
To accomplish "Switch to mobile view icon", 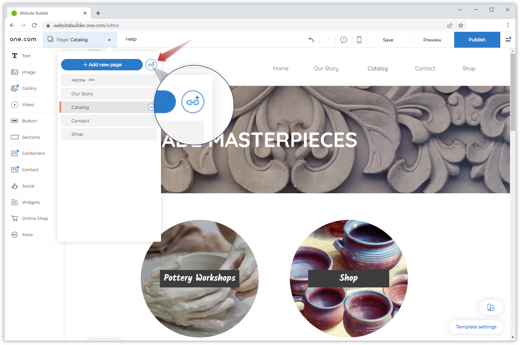I will click(359, 40).
